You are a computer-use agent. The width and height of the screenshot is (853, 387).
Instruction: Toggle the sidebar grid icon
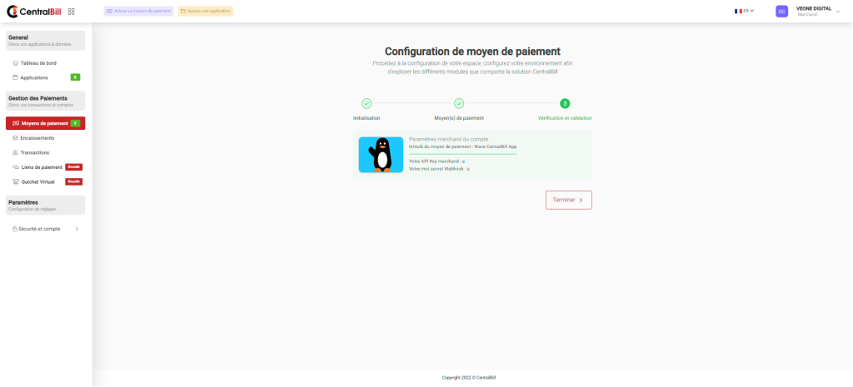pos(72,12)
